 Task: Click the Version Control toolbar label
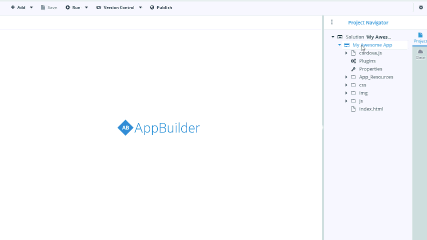pos(119,7)
